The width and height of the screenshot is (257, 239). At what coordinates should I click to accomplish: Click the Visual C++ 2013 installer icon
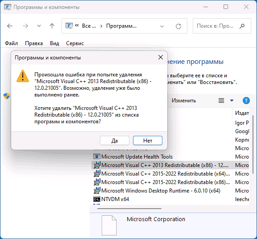[x=97, y=165]
